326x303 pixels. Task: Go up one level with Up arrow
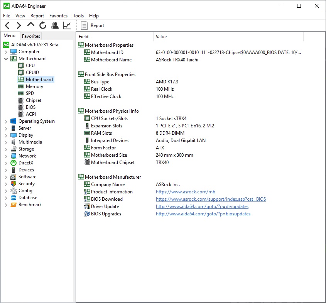coord(31,25)
